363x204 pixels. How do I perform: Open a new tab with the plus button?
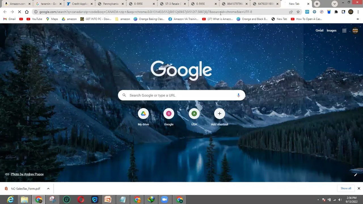point(317,4)
